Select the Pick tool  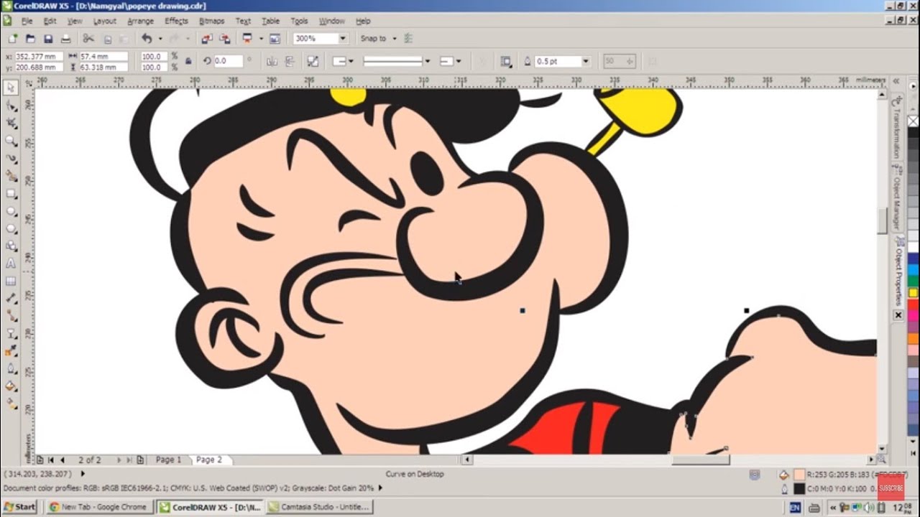tap(11, 88)
